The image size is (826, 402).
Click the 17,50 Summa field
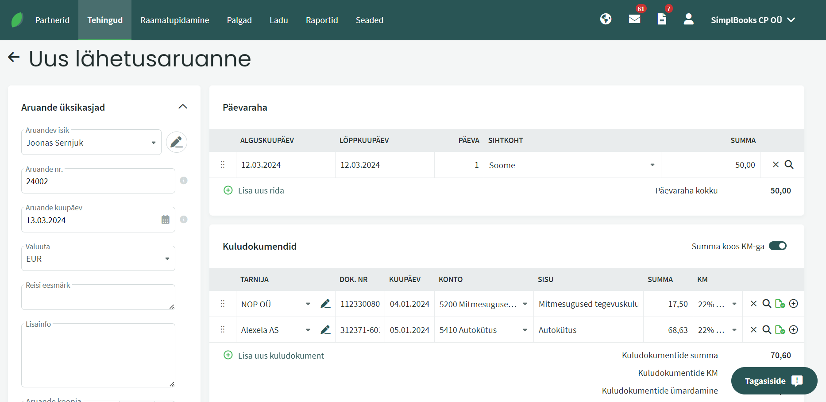coord(668,304)
